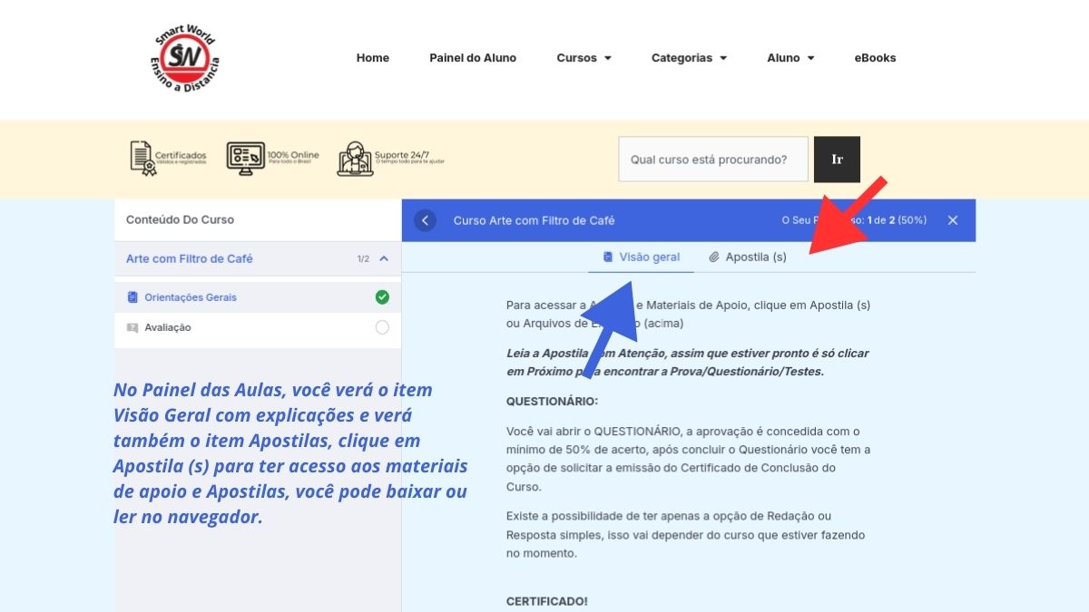The width and height of the screenshot is (1089, 612).
Task: Open the Apostila (s) tab
Action: [748, 257]
